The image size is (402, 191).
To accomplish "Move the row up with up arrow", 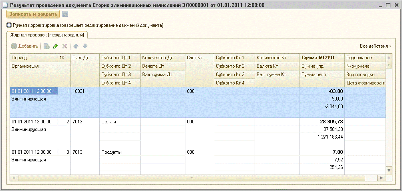I will coord(76,46).
